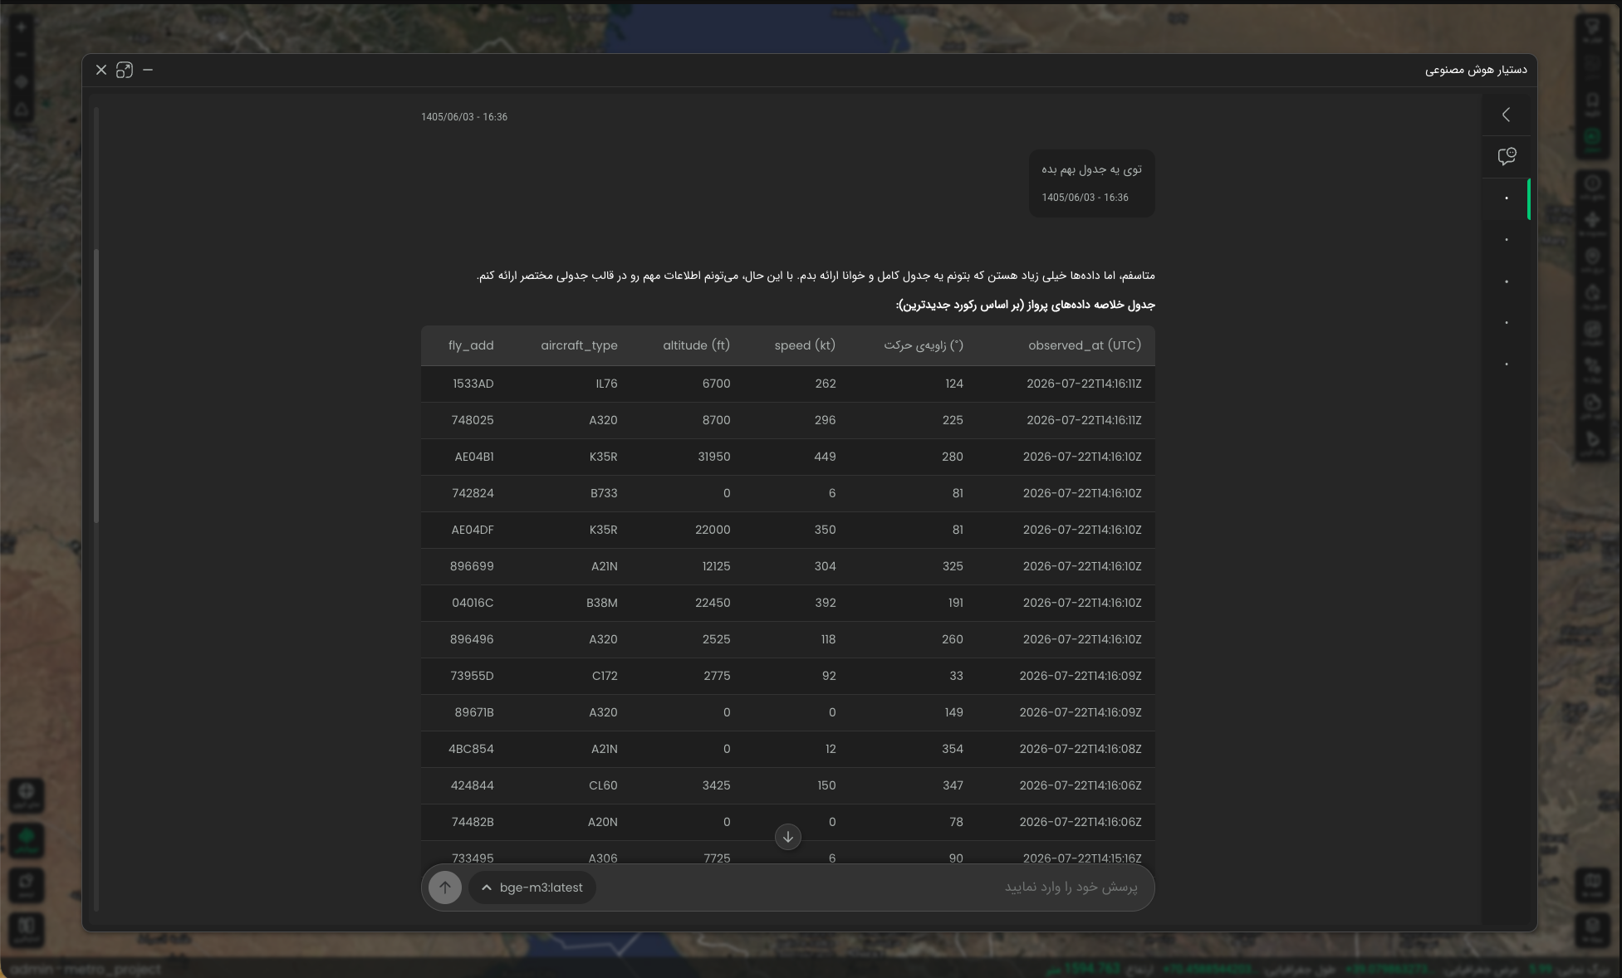Click the chat's vertical scrollbar thumb
Image resolution: width=1622 pixels, height=978 pixels.
point(96,386)
